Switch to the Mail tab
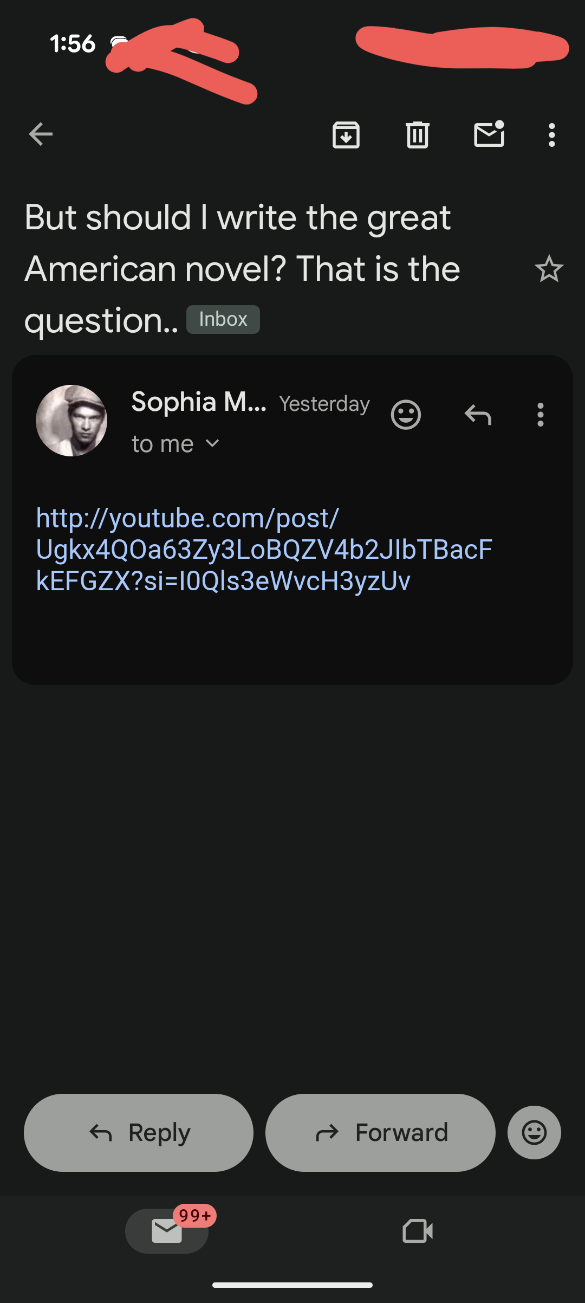The image size is (585, 1303). point(167,1231)
